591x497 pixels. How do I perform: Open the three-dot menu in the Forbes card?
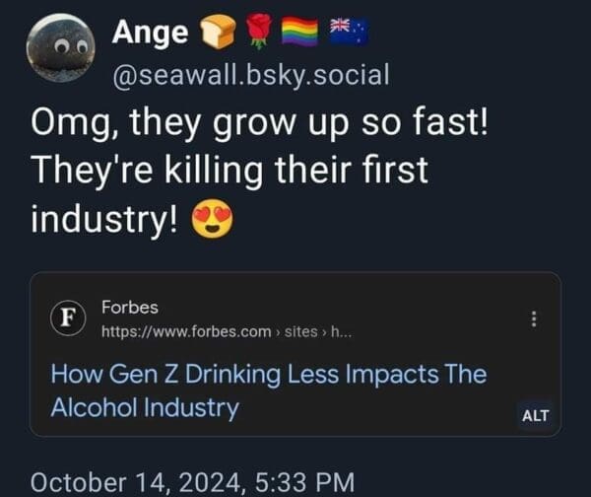tap(535, 319)
